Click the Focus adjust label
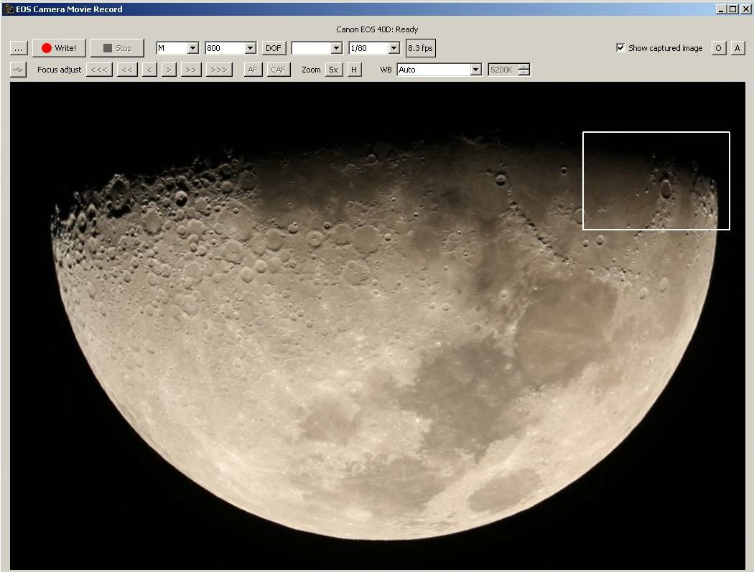 point(59,70)
